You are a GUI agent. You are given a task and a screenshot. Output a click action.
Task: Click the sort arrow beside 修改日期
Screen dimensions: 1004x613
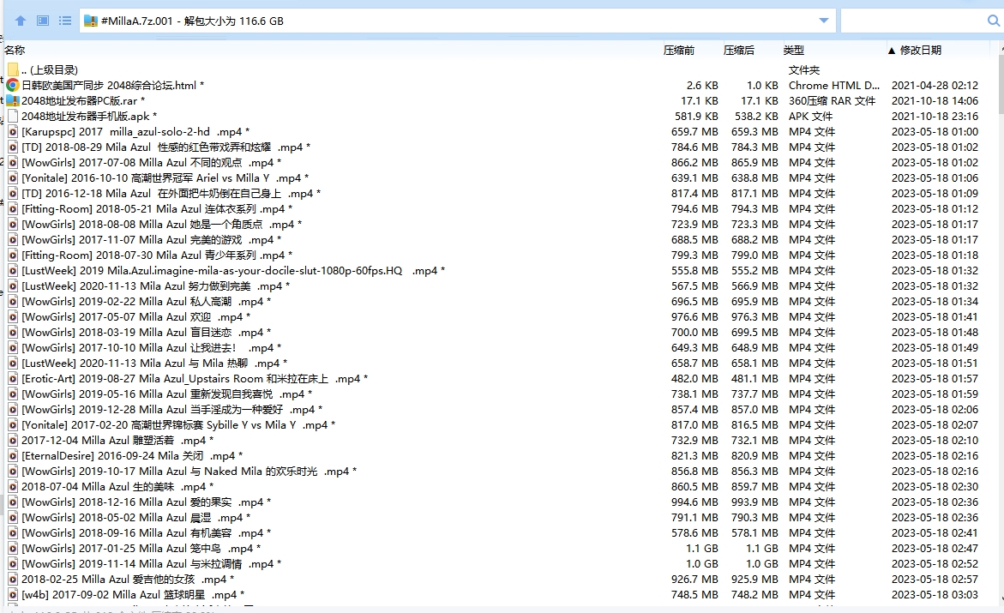(892, 51)
